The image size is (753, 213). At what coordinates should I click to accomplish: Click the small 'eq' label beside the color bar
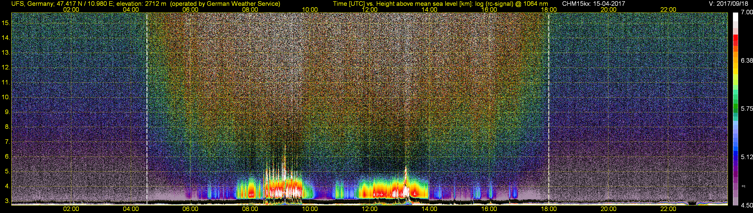tap(743, 186)
